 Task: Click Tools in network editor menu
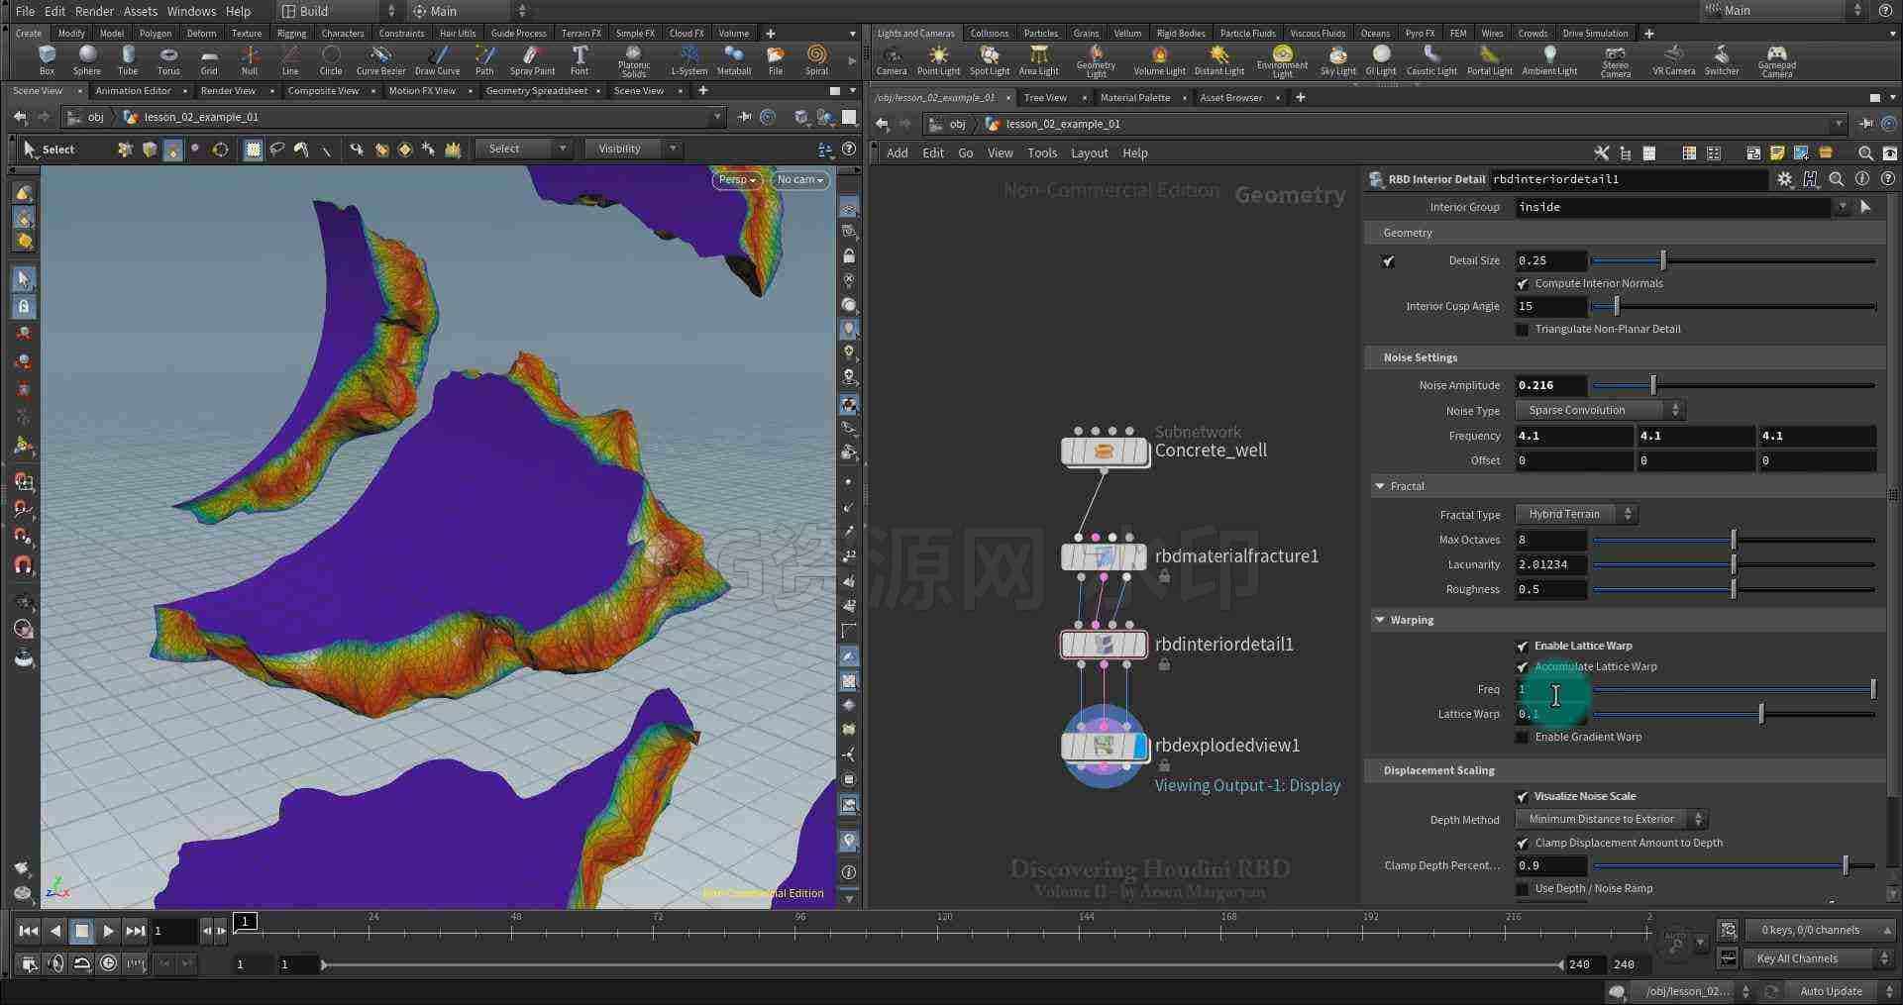[1042, 153]
